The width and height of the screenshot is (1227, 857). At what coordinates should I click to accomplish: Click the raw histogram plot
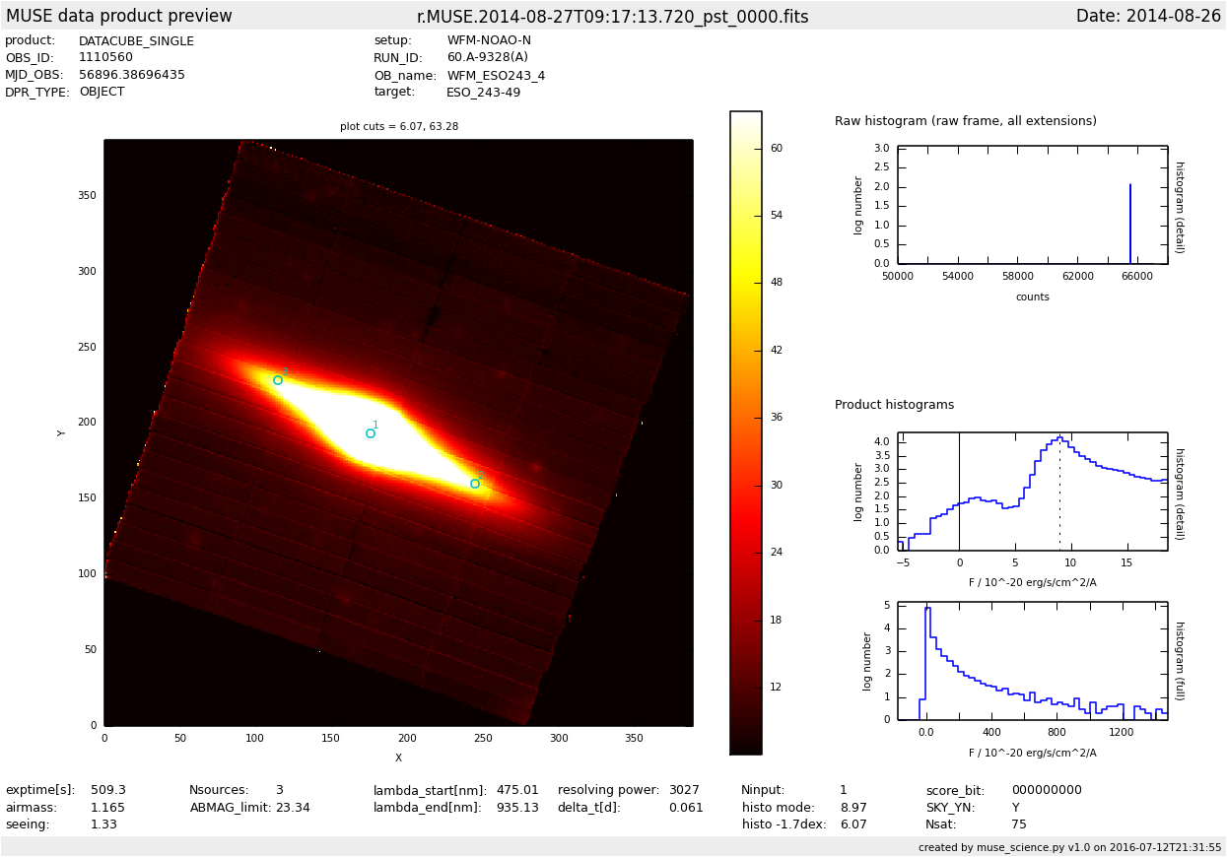point(1032,205)
